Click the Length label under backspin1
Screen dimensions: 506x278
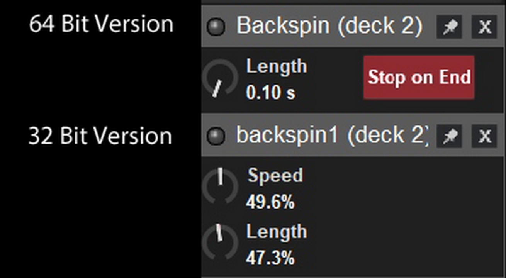(x=277, y=232)
